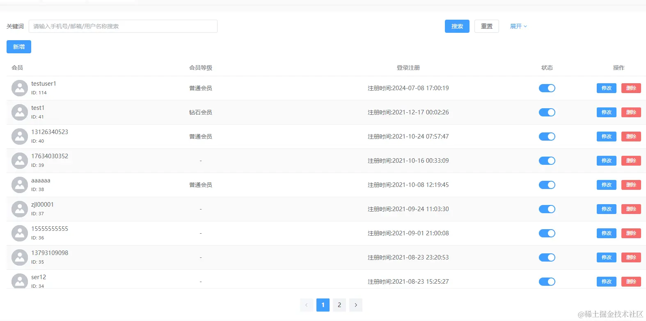Click 修改 for user ser12

click(607, 282)
